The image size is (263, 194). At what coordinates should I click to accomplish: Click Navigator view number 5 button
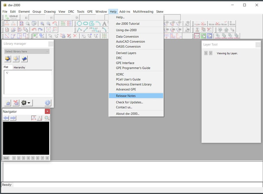(x=33, y=158)
